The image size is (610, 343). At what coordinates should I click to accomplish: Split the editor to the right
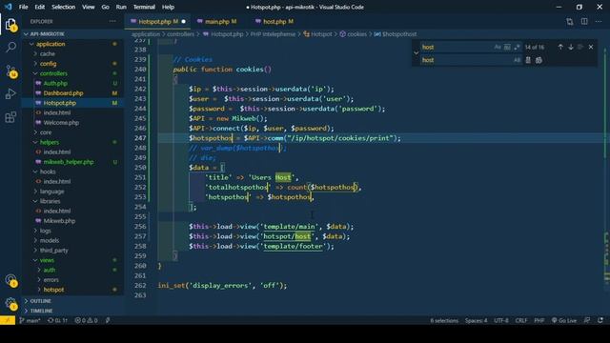click(x=584, y=22)
